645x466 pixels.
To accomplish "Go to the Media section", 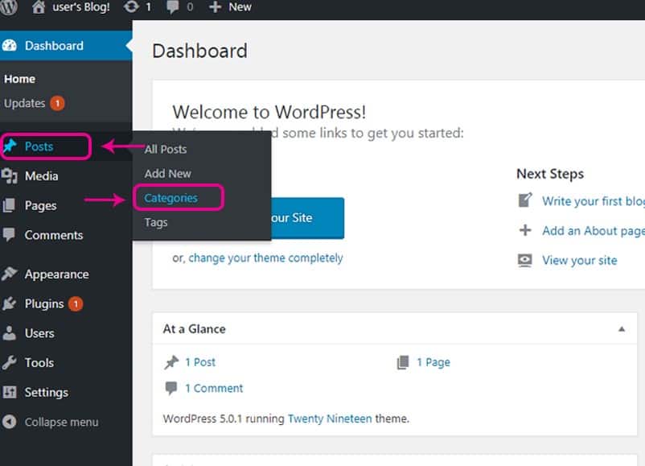I will (x=42, y=176).
